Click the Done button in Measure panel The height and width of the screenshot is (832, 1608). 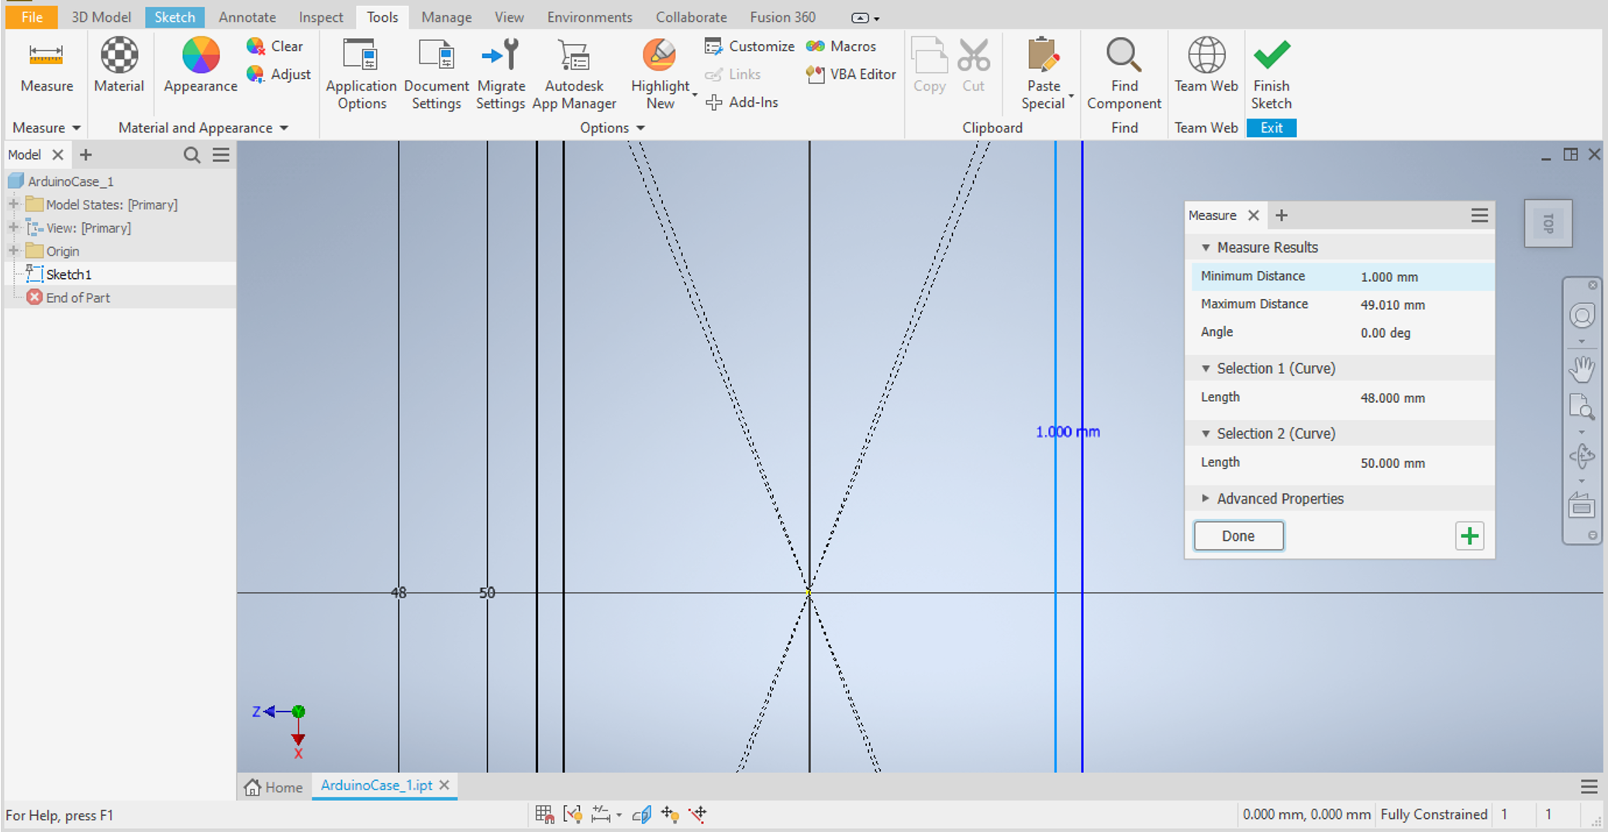tap(1238, 536)
